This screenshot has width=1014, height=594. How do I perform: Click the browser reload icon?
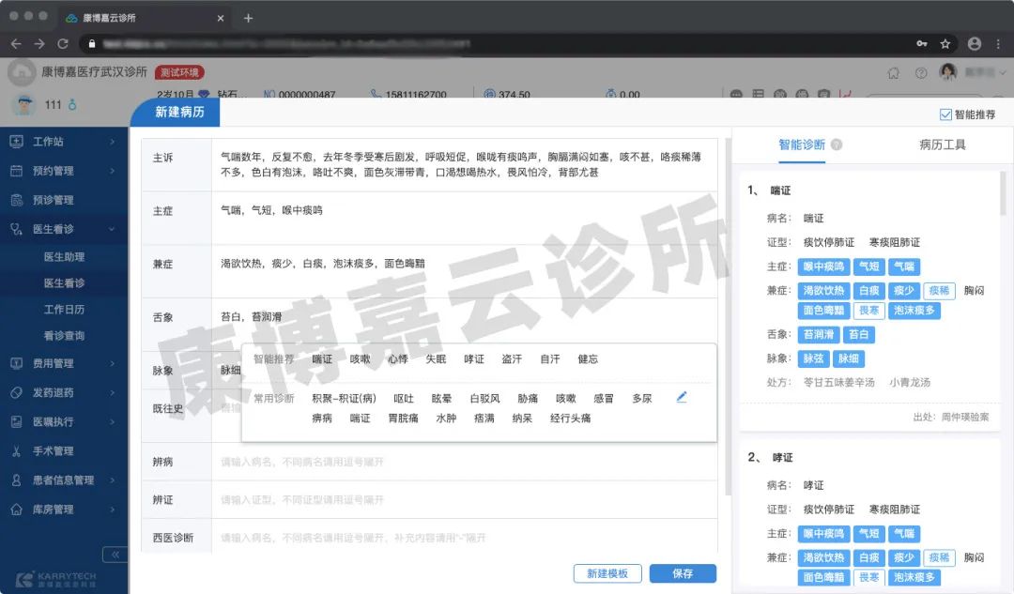click(x=63, y=44)
